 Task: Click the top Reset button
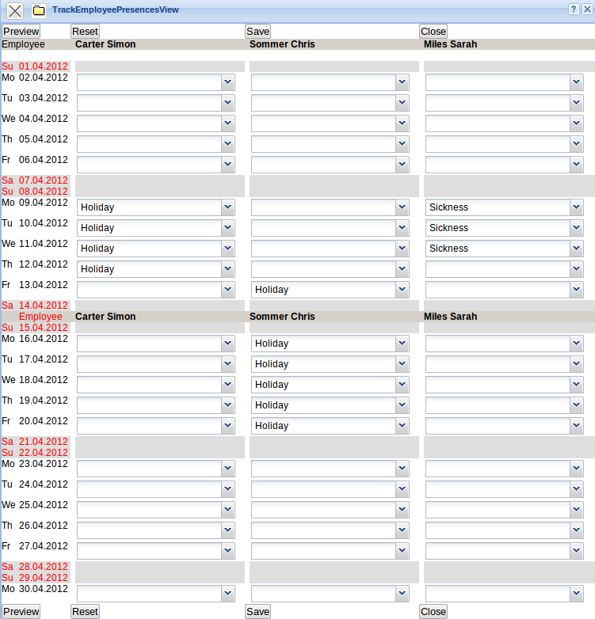pyautogui.click(x=85, y=32)
